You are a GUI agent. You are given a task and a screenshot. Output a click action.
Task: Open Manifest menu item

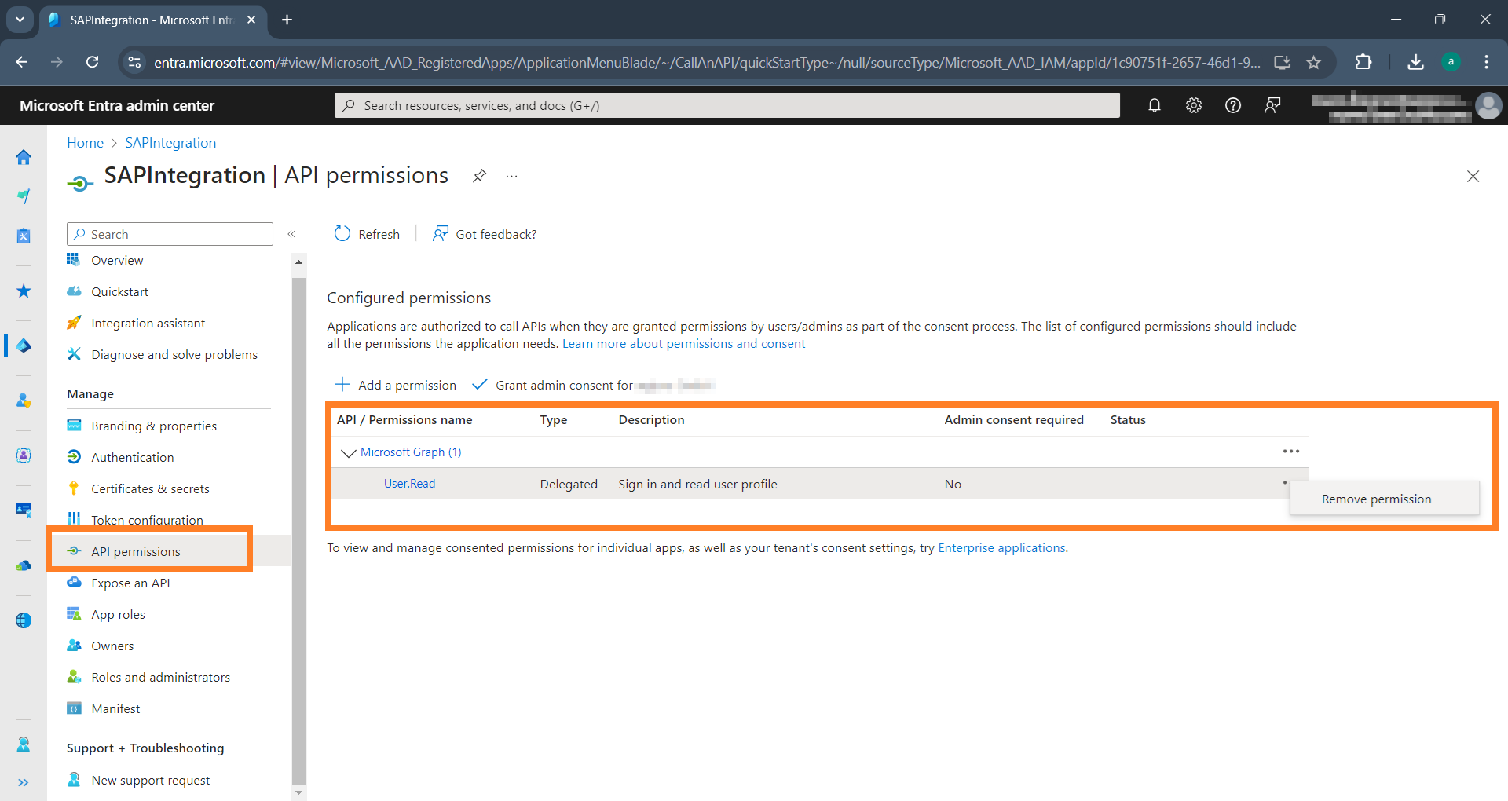pos(115,708)
